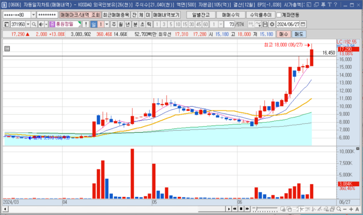Click the red 매수 buy button

283,34
